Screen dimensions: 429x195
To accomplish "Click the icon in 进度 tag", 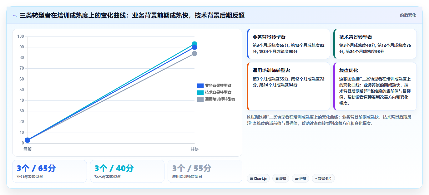I will [297, 179].
